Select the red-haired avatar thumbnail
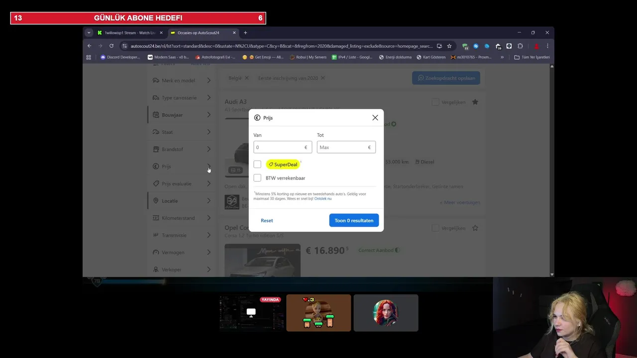Screen dimensions: 637x358 386,313
